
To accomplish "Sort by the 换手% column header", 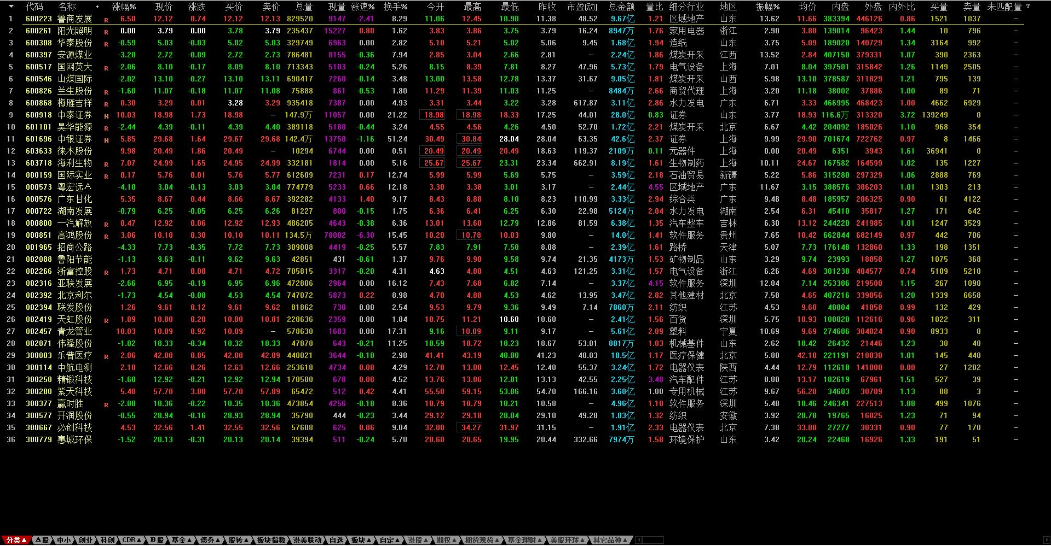I will 395,7.
